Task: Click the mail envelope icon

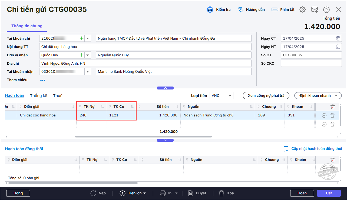Action: 315,10
